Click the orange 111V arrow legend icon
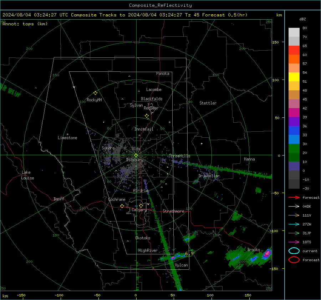The height and width of the screenshot is (300, 321). point(294,215)
